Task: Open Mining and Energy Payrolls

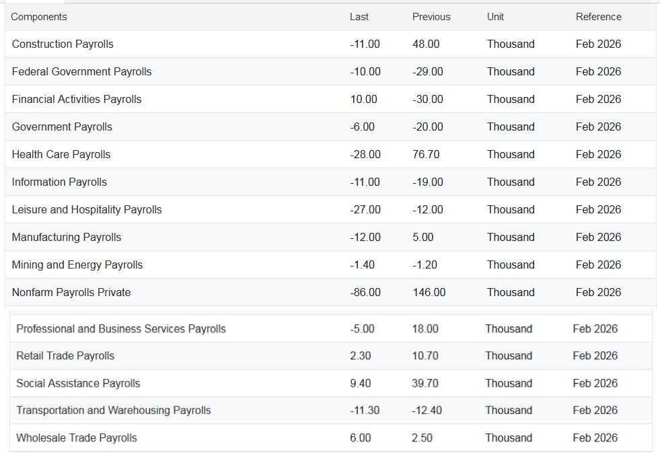Action: coord(77,264)
